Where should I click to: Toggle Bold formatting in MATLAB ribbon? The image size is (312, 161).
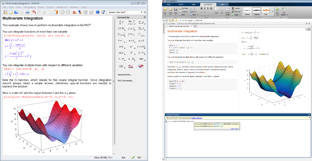click(201, 8)
